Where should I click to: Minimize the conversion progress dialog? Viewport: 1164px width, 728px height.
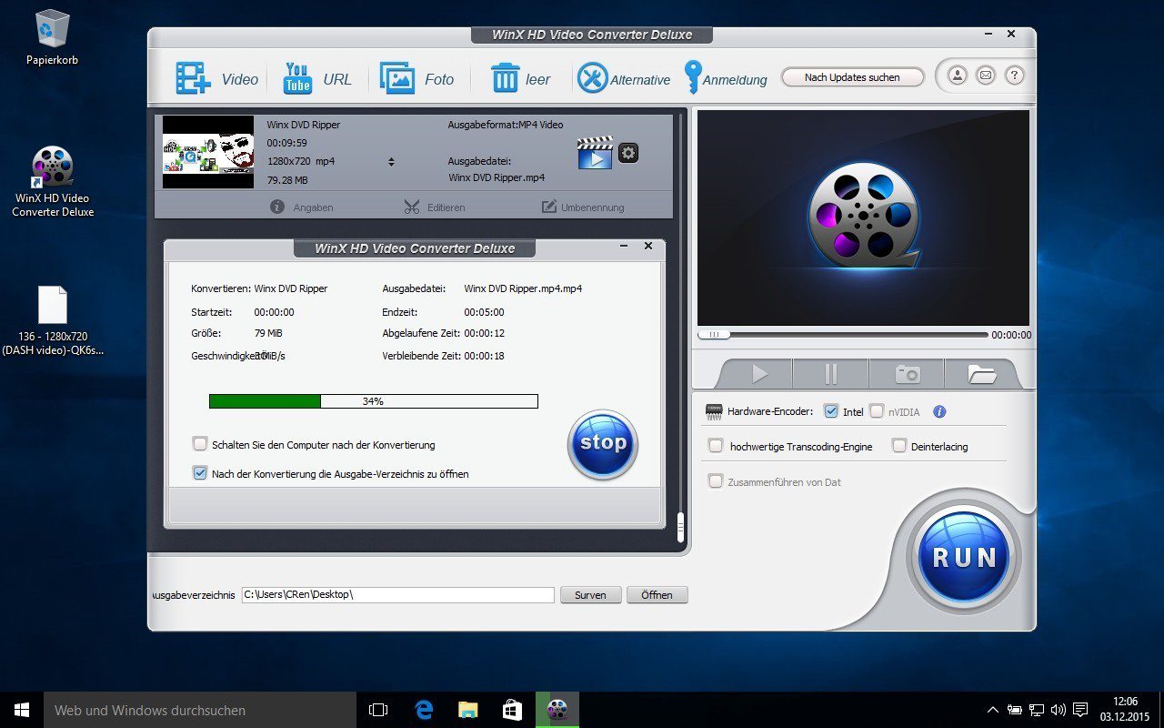coord(624,246)
